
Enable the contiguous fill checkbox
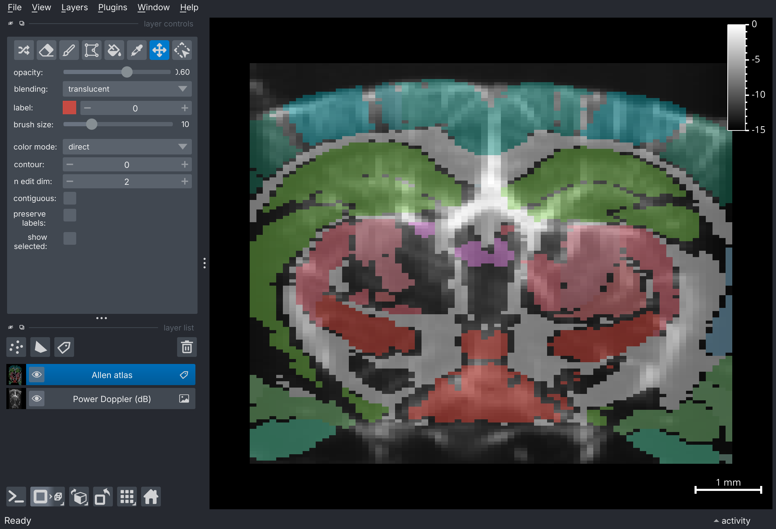(70, 198)
